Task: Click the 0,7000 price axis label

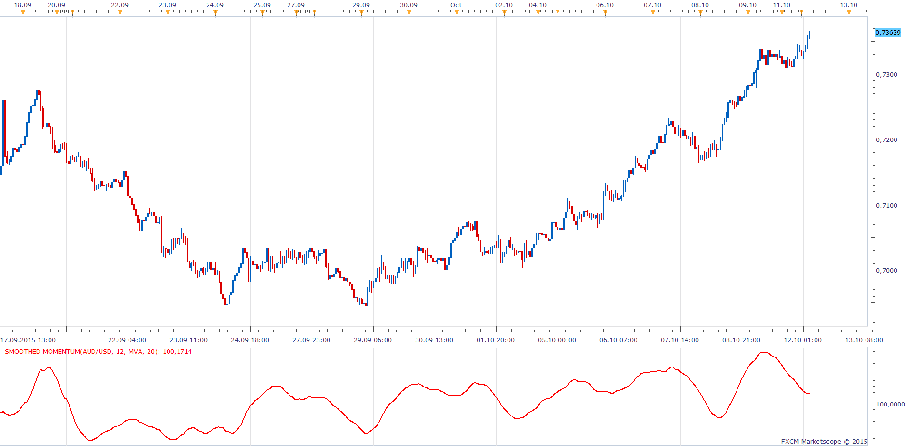Action: (x=887, y=270)
